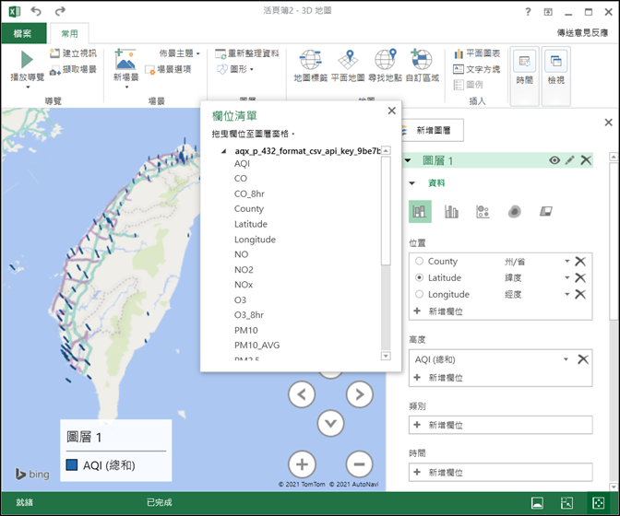
Task: Select heat map chart type
Action: point(515,212)
